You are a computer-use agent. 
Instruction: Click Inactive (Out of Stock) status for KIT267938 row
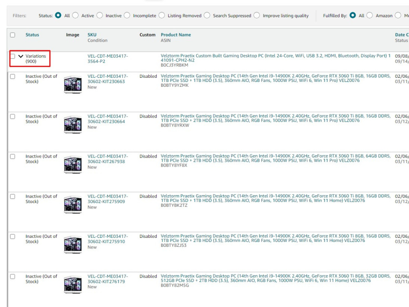pyautogui.click(x=41, y=159)
